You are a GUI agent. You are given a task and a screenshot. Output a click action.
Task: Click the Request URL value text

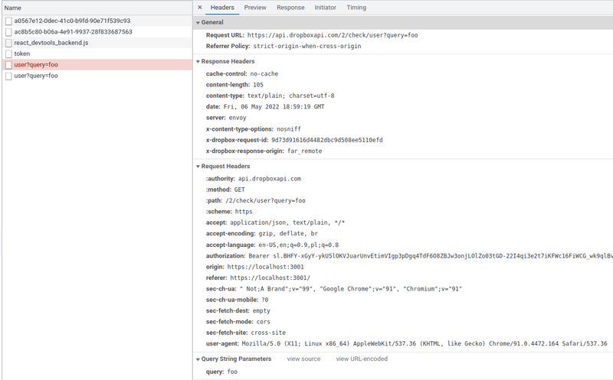click(333, 35)
